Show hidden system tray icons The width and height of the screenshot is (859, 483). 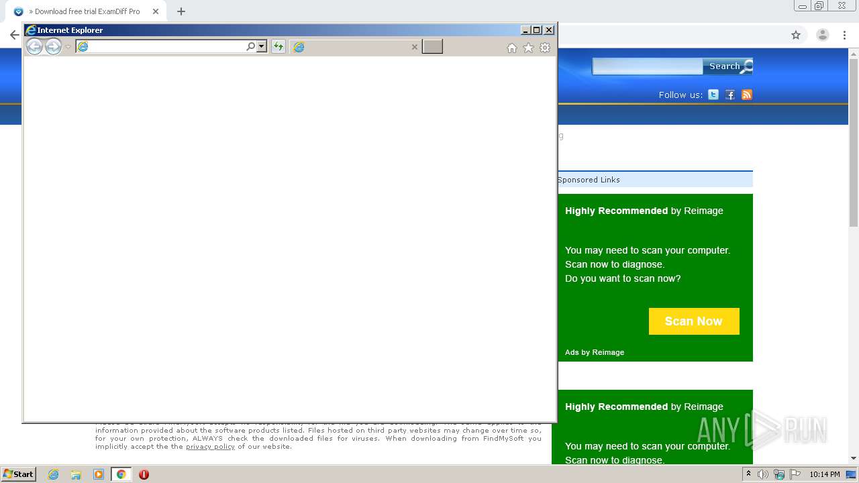point(749,474)
